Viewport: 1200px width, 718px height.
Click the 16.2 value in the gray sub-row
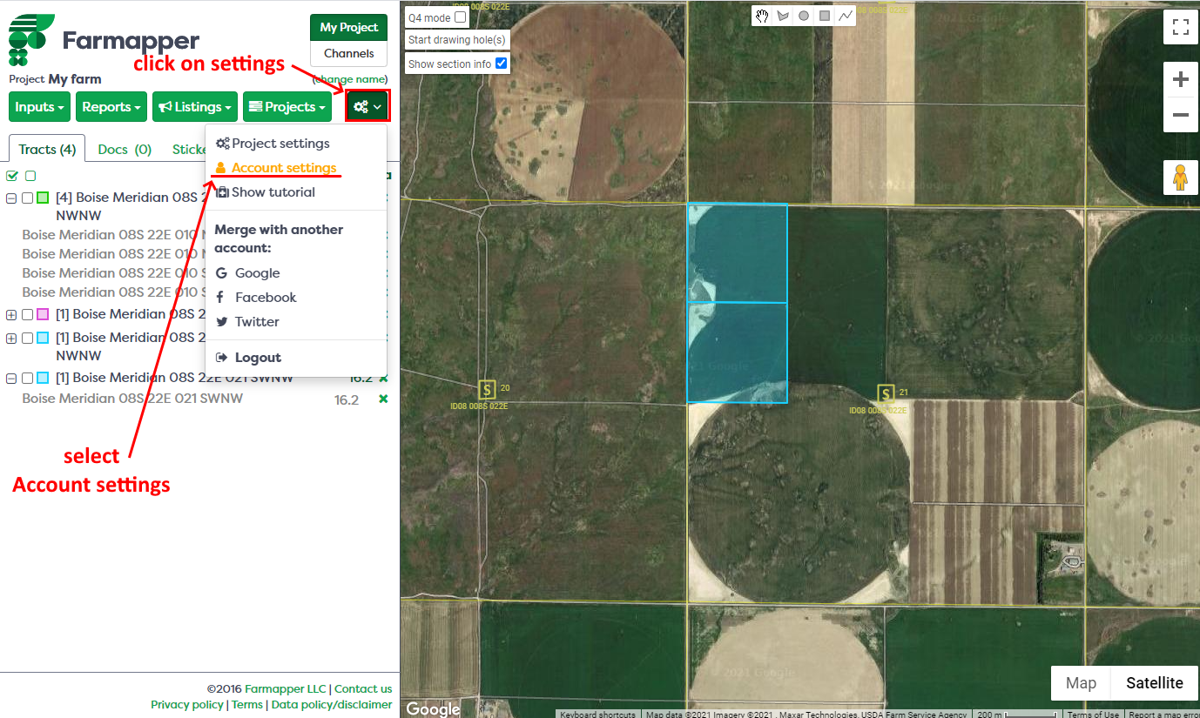click(x=347, y=400)
